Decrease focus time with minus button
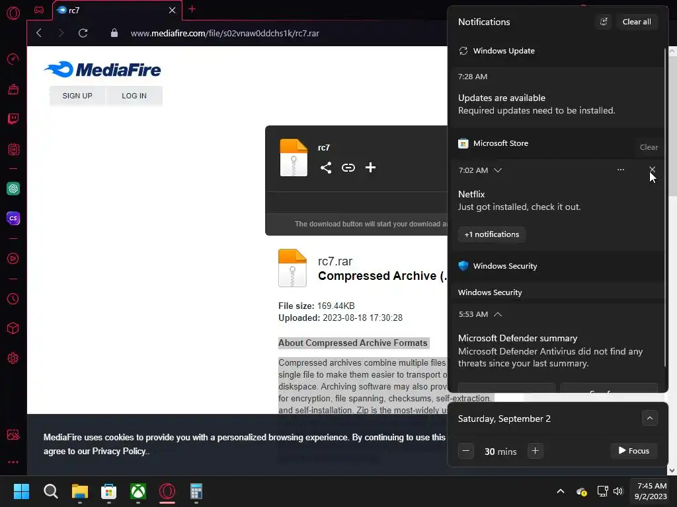The height and width of the screenshot is (507, 677). (x=466, y=451)
